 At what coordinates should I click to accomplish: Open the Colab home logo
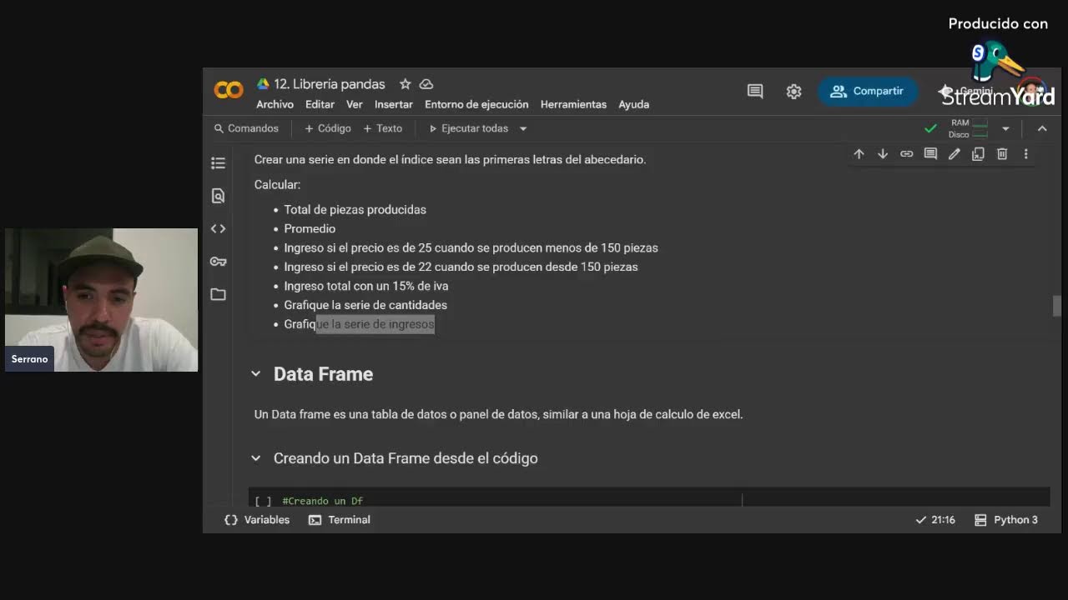pyautogui.click(x=229, y=90)
